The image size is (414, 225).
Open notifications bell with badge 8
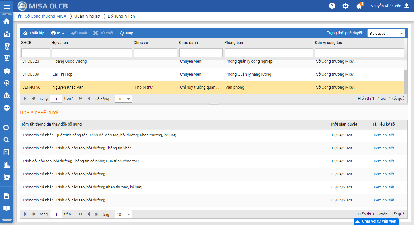click(x=359, y=6)
